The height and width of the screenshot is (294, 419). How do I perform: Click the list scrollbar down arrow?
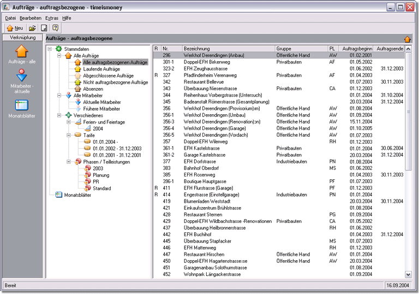(408, 274)
